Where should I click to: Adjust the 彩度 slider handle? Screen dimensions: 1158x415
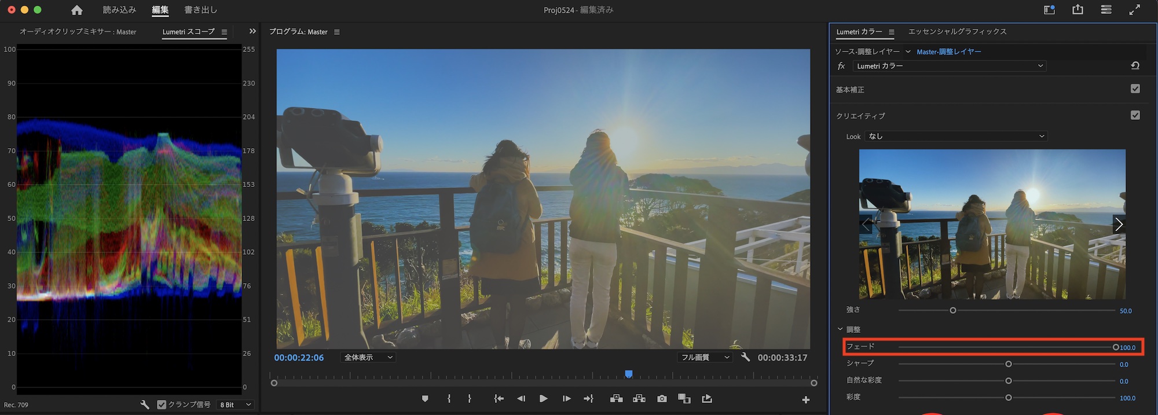tap(1009, 398)
